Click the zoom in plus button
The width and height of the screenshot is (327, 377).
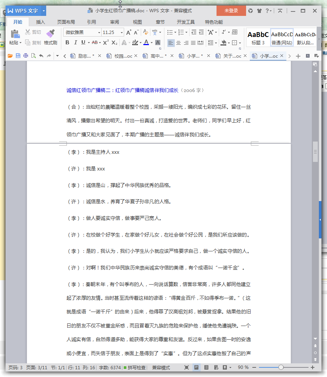click(313, 367)
